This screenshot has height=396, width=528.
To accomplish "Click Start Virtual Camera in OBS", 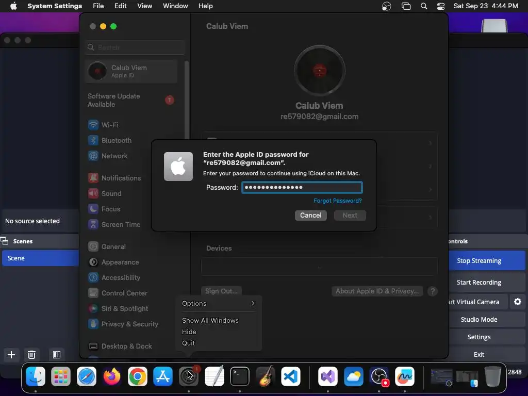I will [x=477, y=302].
